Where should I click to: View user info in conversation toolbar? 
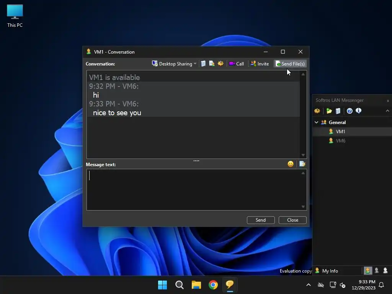pos(212,64)
